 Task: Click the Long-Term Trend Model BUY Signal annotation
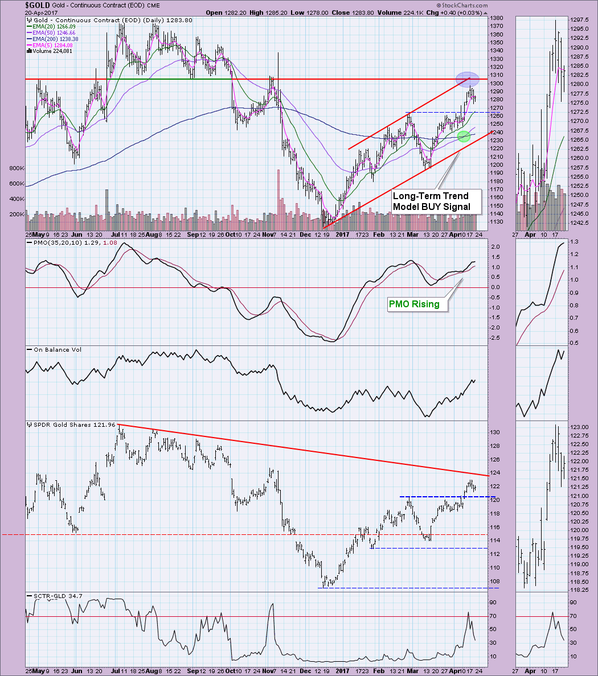click(436, 201)
